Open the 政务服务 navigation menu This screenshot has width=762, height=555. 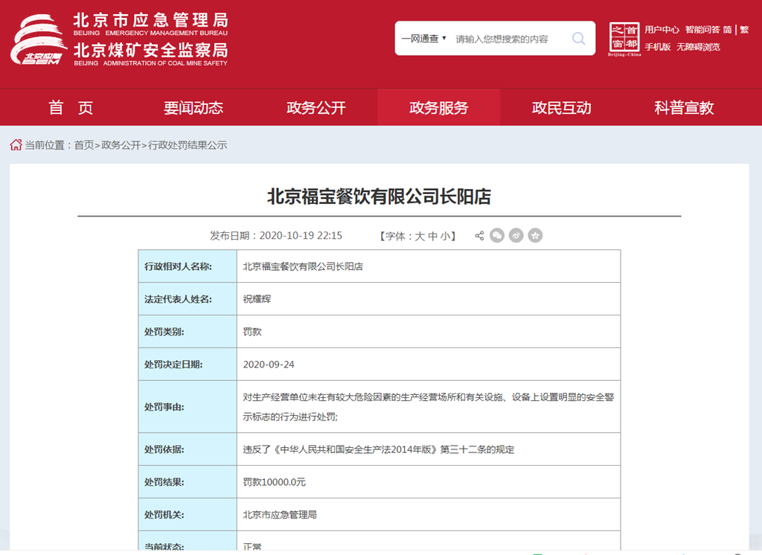(x=439, y=107)
